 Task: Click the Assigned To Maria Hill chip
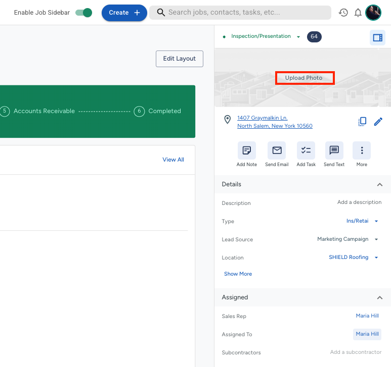pos(367,334)
